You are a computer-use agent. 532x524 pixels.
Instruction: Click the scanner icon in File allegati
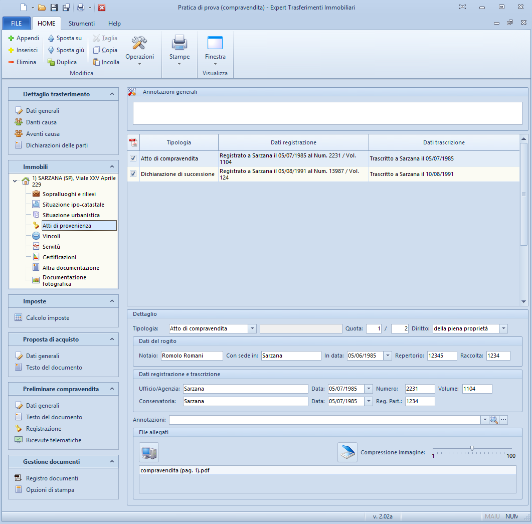(x=347, y=452)
